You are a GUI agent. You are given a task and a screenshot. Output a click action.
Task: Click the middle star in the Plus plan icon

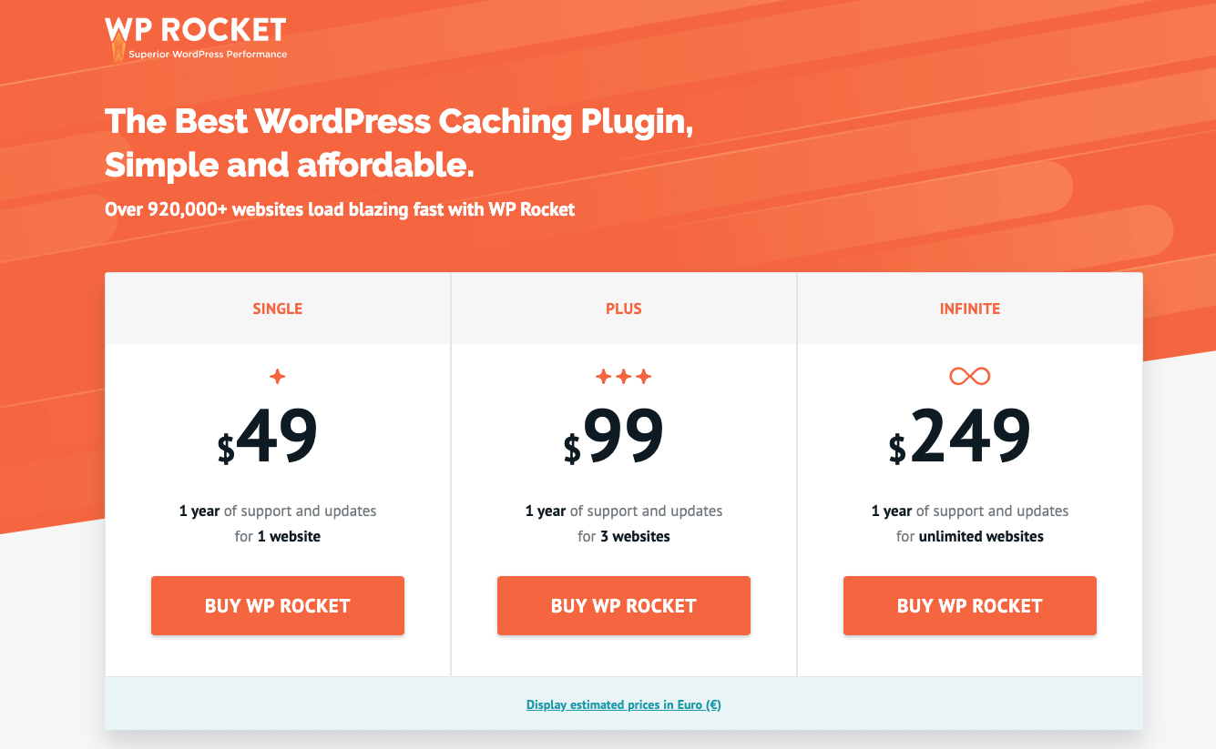624,374
